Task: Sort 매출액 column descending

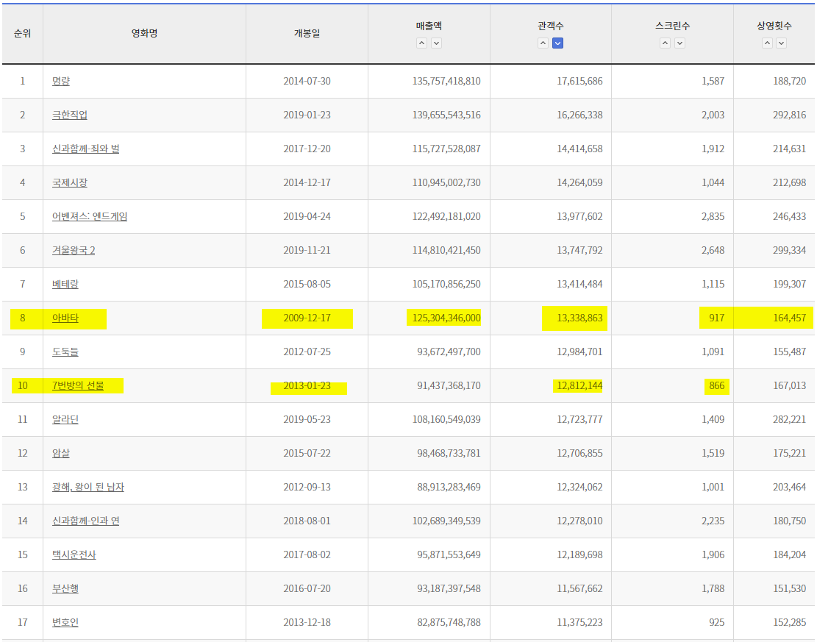Action: [437, 43]
